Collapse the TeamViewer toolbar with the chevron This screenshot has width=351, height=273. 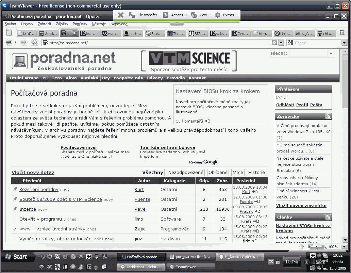point(177,23)
